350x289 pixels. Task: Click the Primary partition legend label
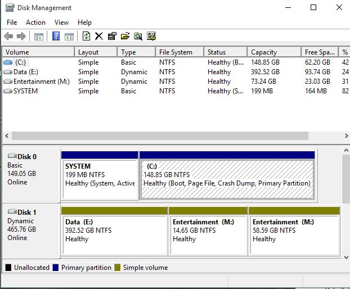click(x=86, y=268)
